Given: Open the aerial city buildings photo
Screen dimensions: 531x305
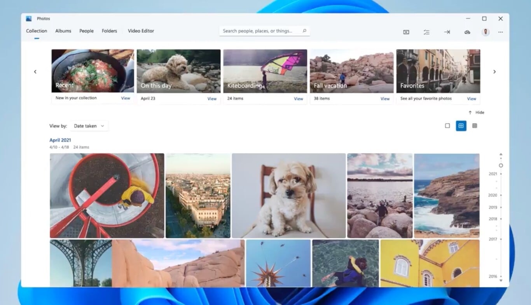Looking at the screenshot, I should pyautogui.click(x=198, y=196).
